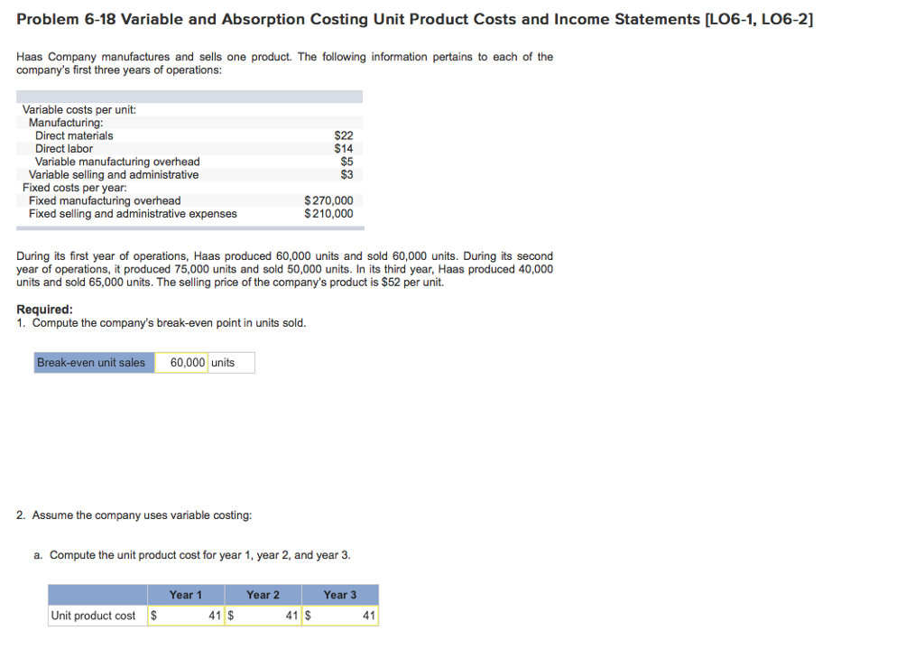Click requirement 1 break-even instruction text
The height and width of the screenshot is (649, 924).
[162, 323]
